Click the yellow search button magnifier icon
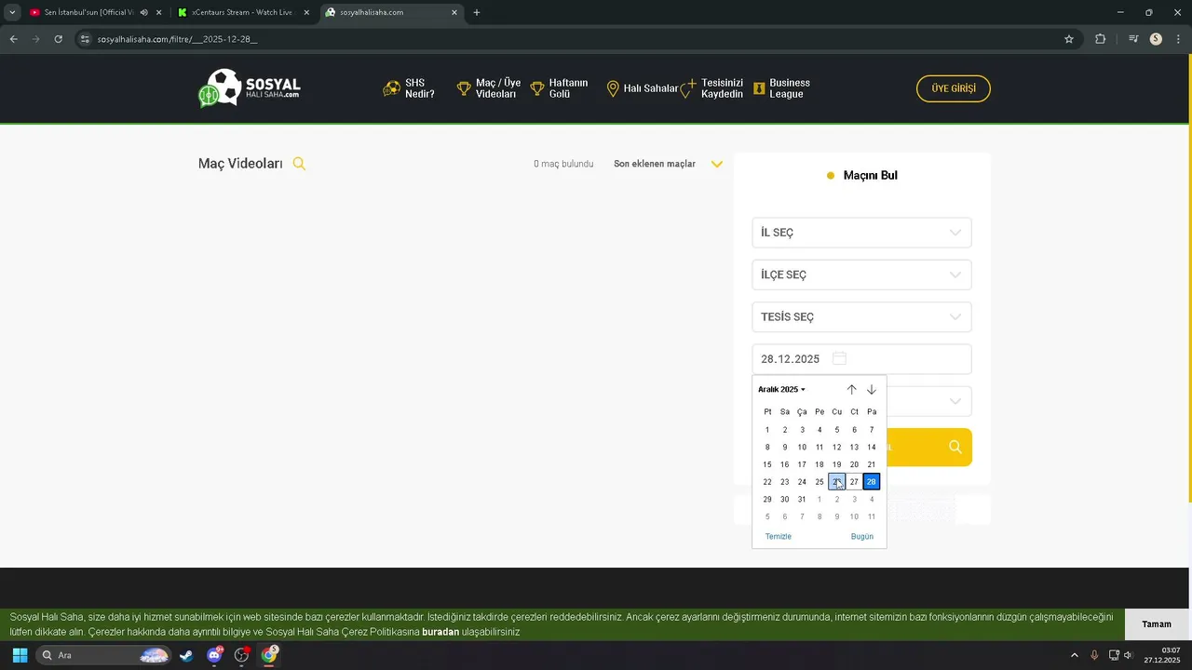This screenshot has height=670, width=1192. [x=955, y=448]
